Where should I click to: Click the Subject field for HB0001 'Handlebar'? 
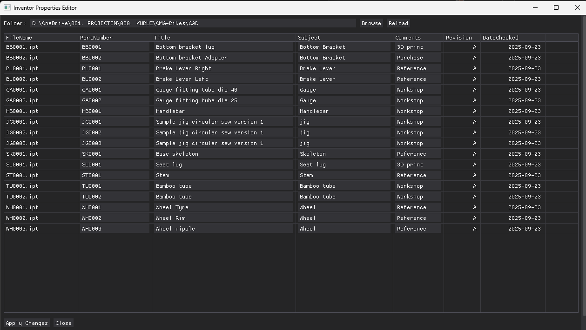point(344,111)
